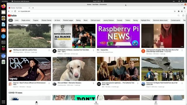Filter by Jeremy Clarkson chip

108,20
